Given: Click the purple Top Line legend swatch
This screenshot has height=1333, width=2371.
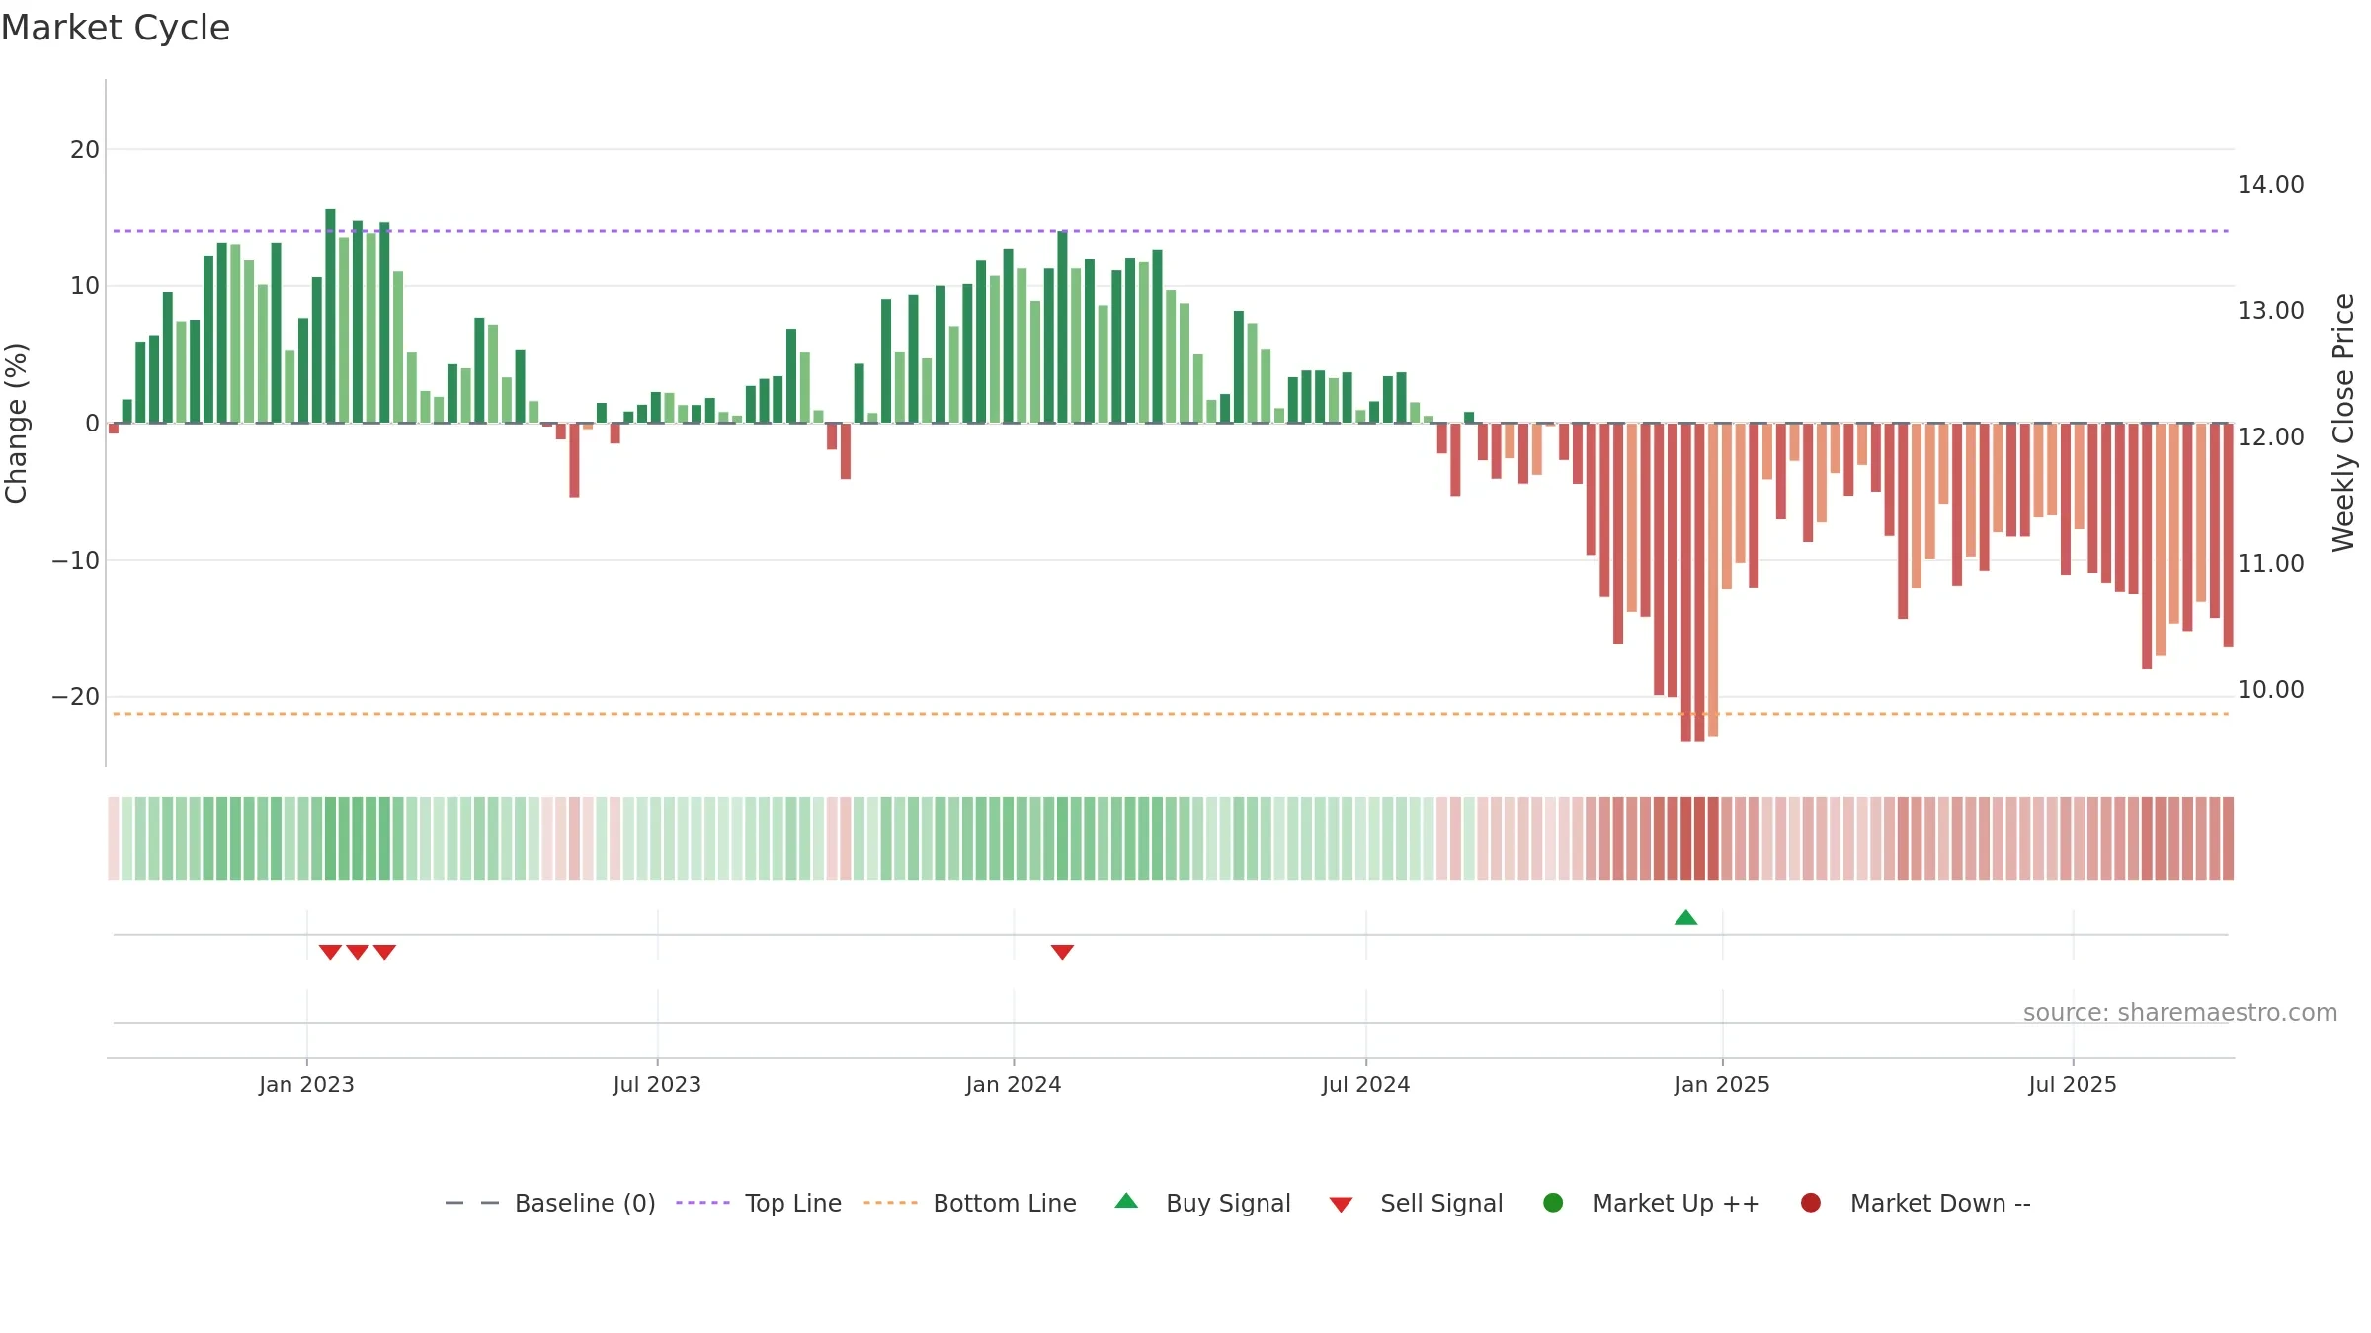Looking at the screenshot, I should (x=702, y=1203).
